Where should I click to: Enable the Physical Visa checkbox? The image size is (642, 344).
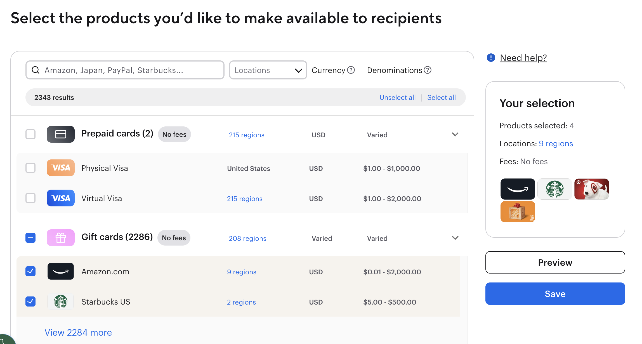30,168
